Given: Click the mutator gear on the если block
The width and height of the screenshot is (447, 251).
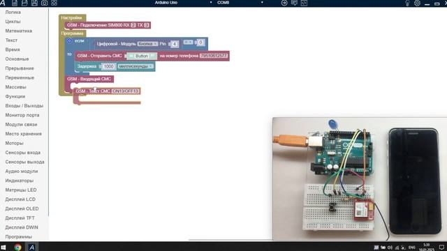Looking at the screenshot, I should (69, 40).
